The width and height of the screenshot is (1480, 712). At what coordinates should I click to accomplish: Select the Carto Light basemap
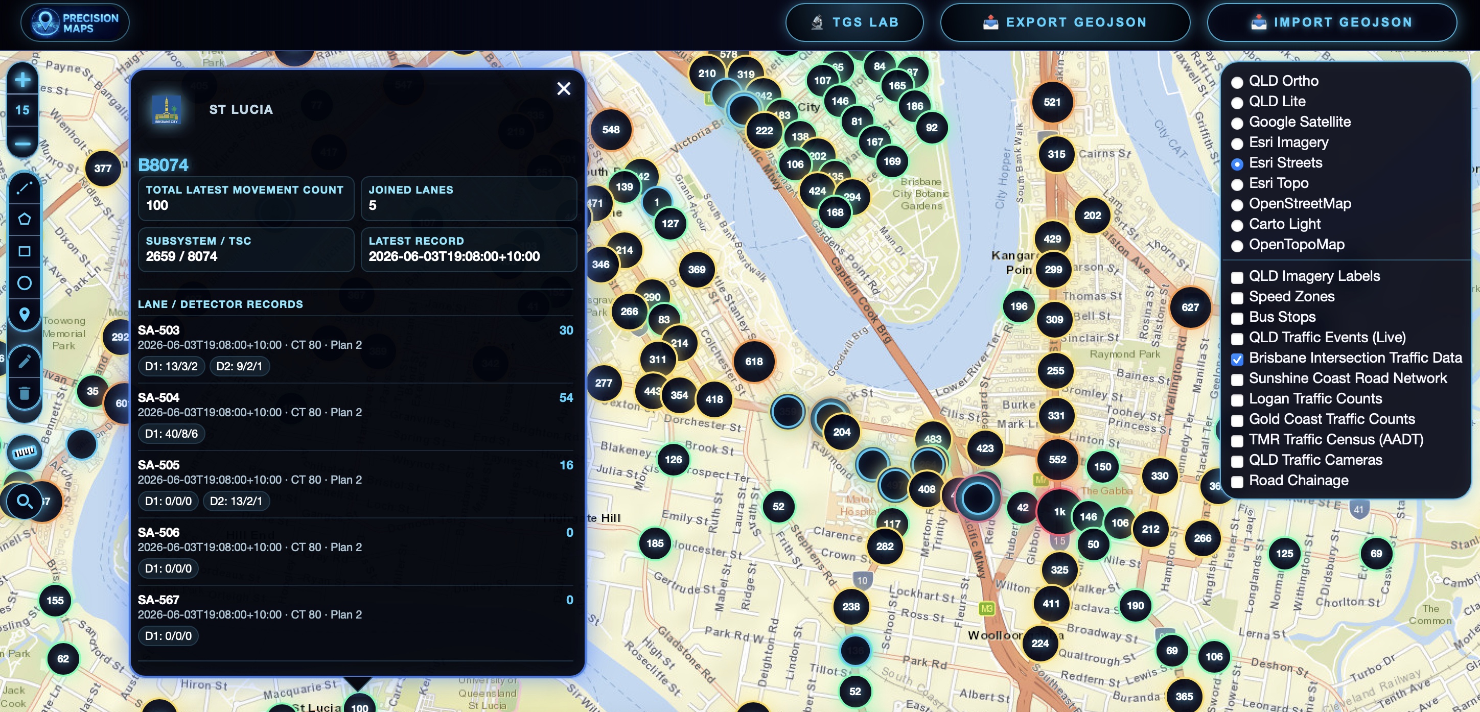pos(1237,225)
